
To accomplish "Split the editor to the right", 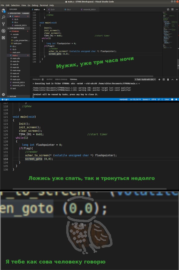I will click(172, 9).
